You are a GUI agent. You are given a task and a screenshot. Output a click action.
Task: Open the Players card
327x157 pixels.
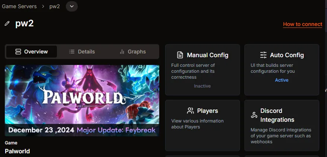click(x=202, y=125)
